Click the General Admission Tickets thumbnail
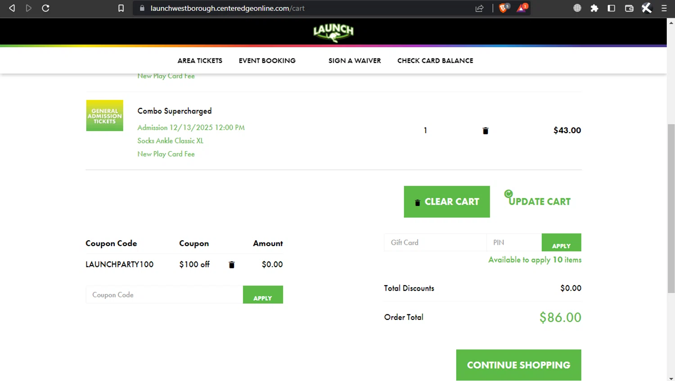This screenshot has width=675, height=381. tap(105, 116)
